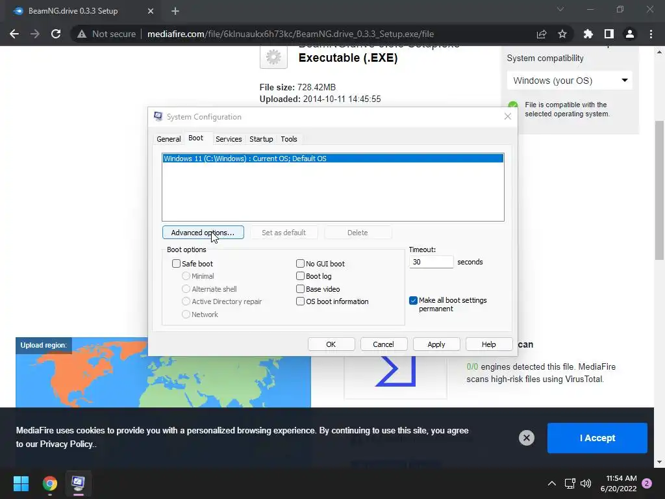Click the browser forward arrow
This screenshot has height=499, width=665.
point(35,34)
